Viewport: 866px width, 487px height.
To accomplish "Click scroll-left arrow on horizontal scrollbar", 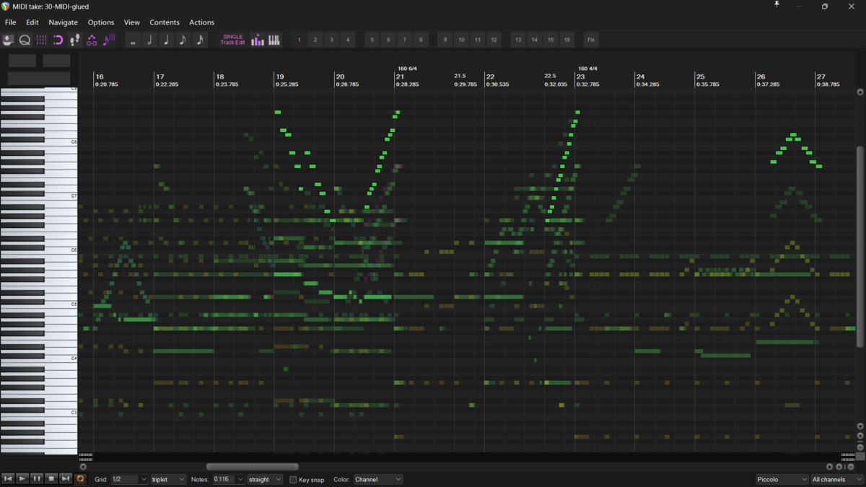I will 83,467.
